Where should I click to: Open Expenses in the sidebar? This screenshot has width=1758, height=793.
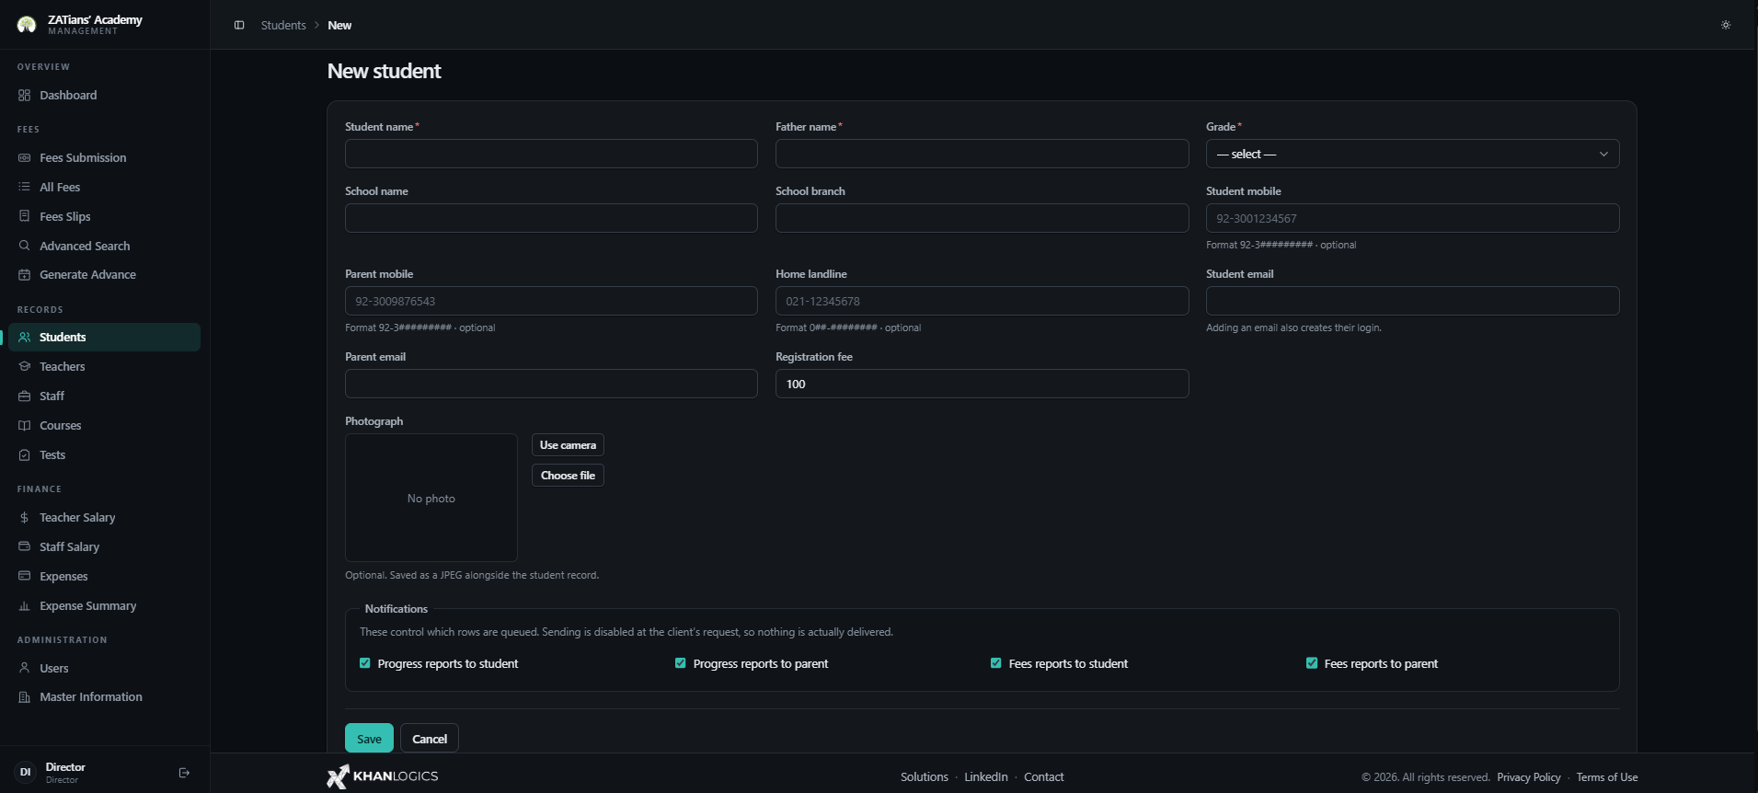click(104, 576)
